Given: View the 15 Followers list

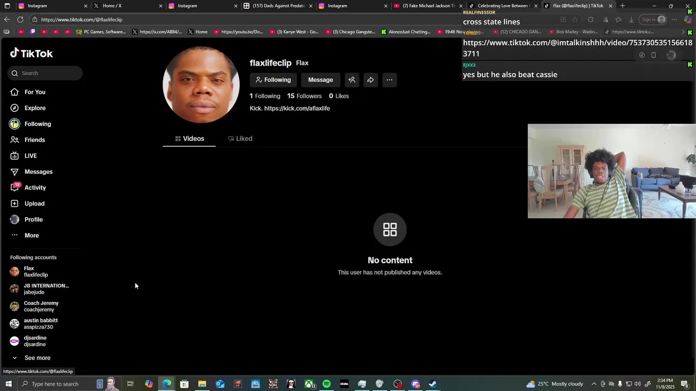Looking at the screenshot, I should point(304,96).
